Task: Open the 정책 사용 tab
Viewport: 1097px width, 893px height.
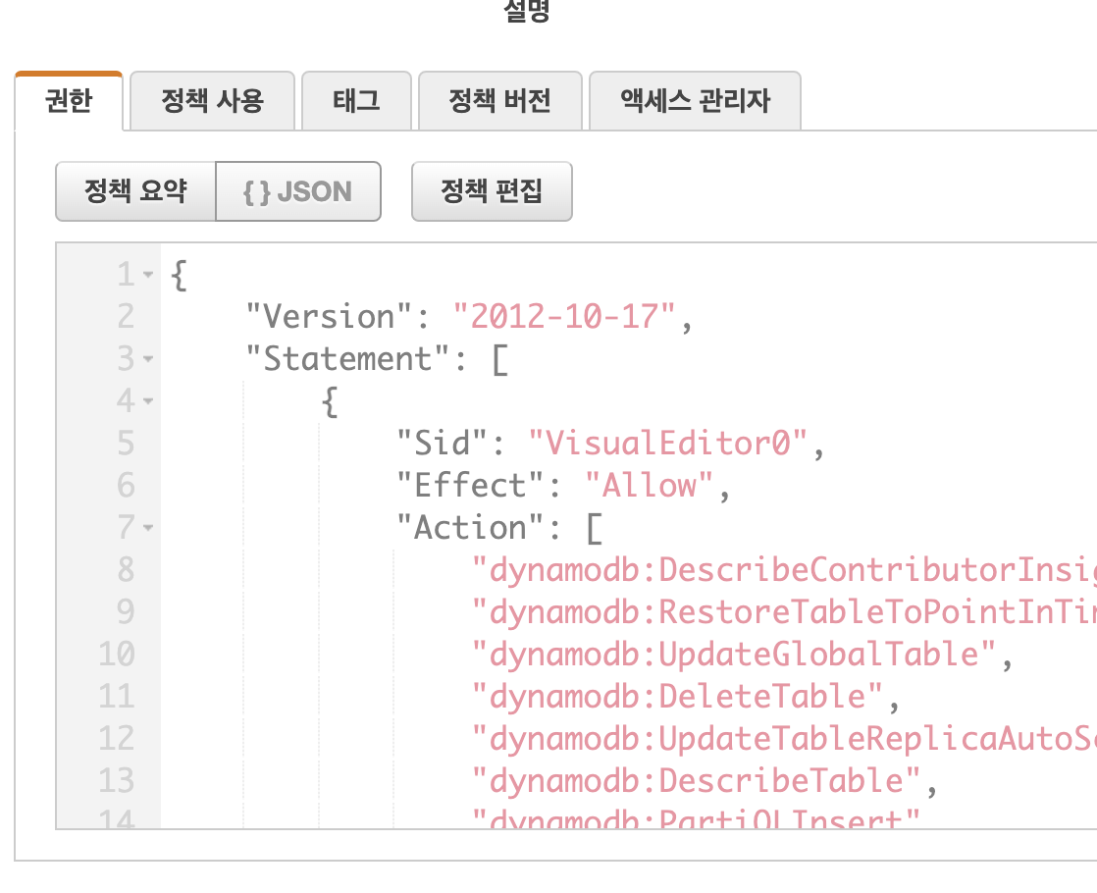Action: click(x=213, y=101)
